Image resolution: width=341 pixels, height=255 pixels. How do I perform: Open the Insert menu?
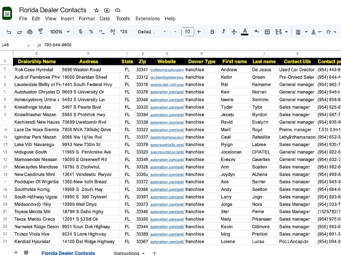[67, 19]
